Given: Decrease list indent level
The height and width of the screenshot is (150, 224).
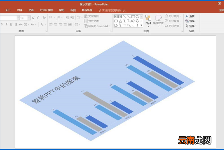Looking at the screenshot, I should click(67, 18).
